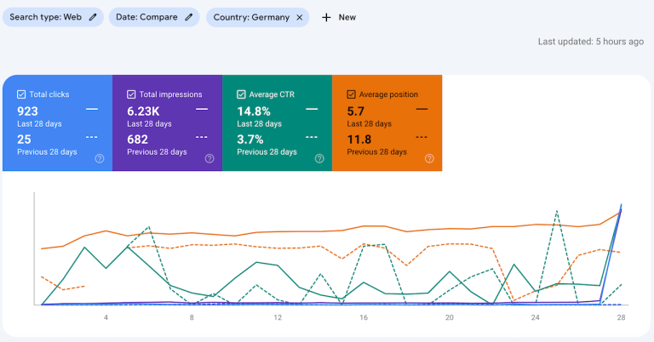Click the plus icon to add new filter
This screenshot has width=654, height=342.
pyautogui.click(x=326, y=17)
